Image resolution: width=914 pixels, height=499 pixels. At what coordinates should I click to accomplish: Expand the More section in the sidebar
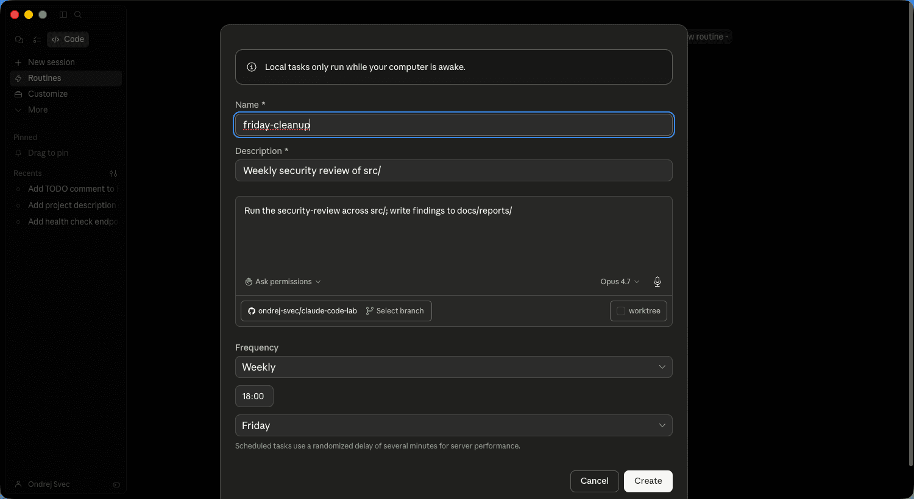38,110
